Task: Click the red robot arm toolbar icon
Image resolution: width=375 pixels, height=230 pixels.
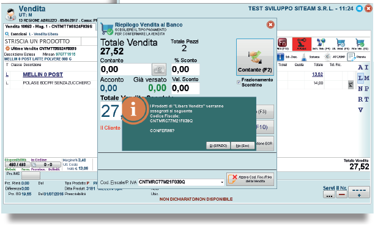Action: click(302, 44)
